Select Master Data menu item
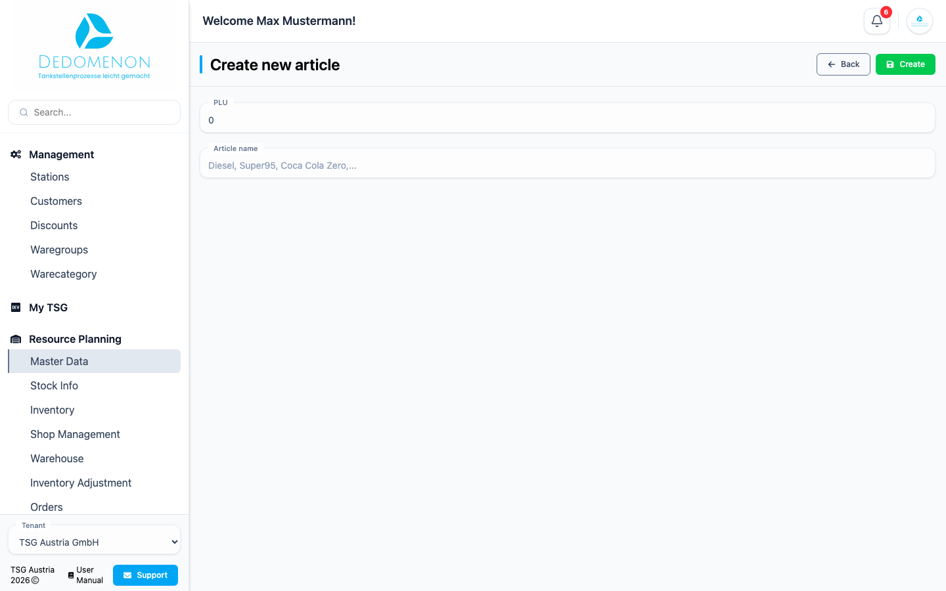 (95, 361)
